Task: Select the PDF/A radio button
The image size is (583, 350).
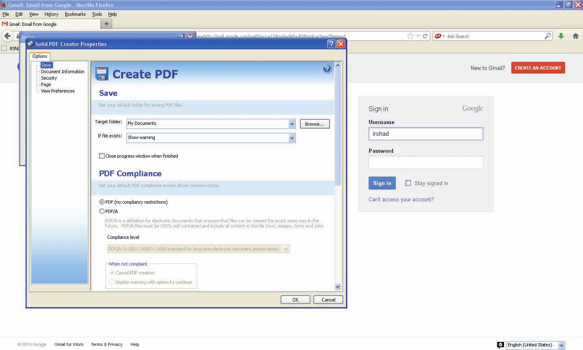Action: [102, 211]
